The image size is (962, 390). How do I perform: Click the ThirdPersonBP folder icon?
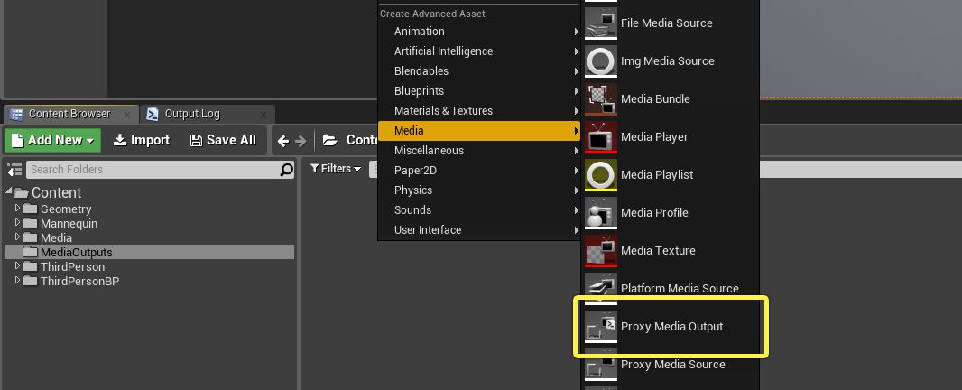(30, 281)
